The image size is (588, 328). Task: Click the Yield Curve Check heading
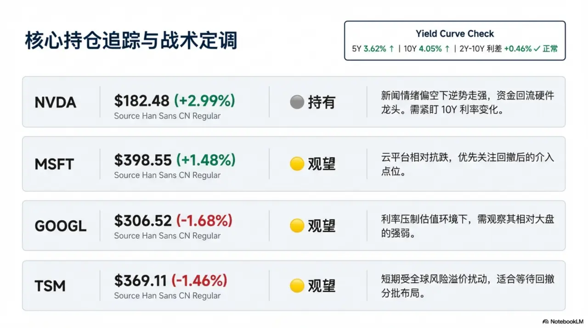[x=455, y=33]
